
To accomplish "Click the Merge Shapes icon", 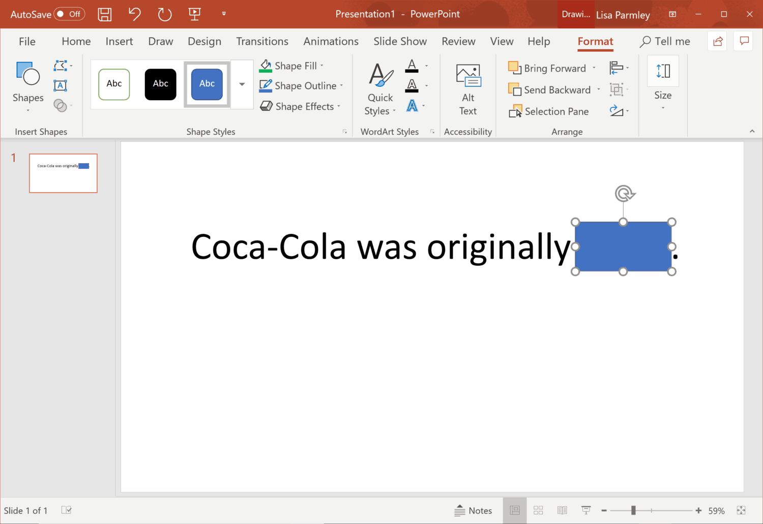I will 61,105.
